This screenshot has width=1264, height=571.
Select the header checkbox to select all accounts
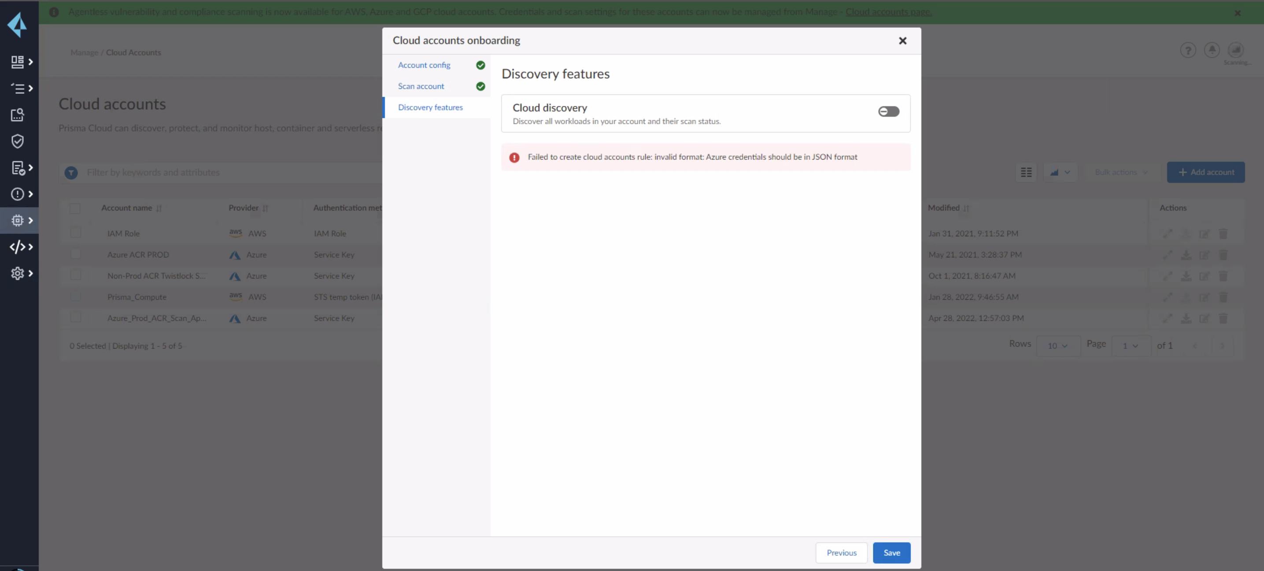click(x=76, y=208)
